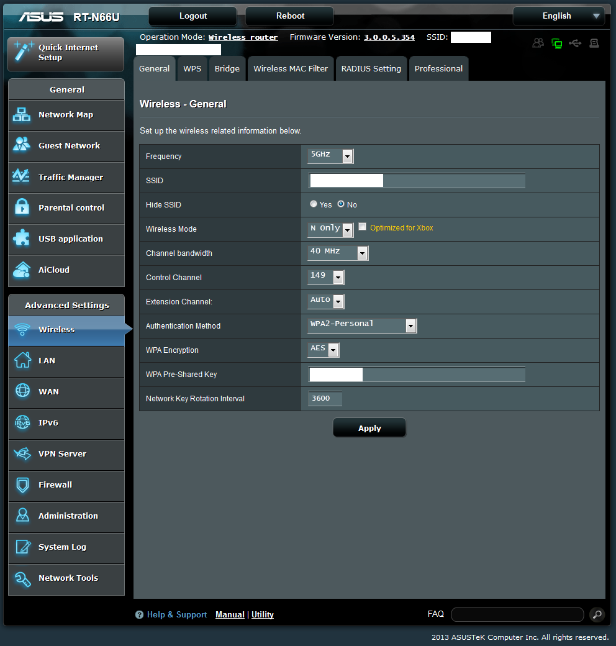The width and height of the screenshot is (616, 646).
Task: Open the Channel bandwidth dropdown
Action: (x=338, y=253)
